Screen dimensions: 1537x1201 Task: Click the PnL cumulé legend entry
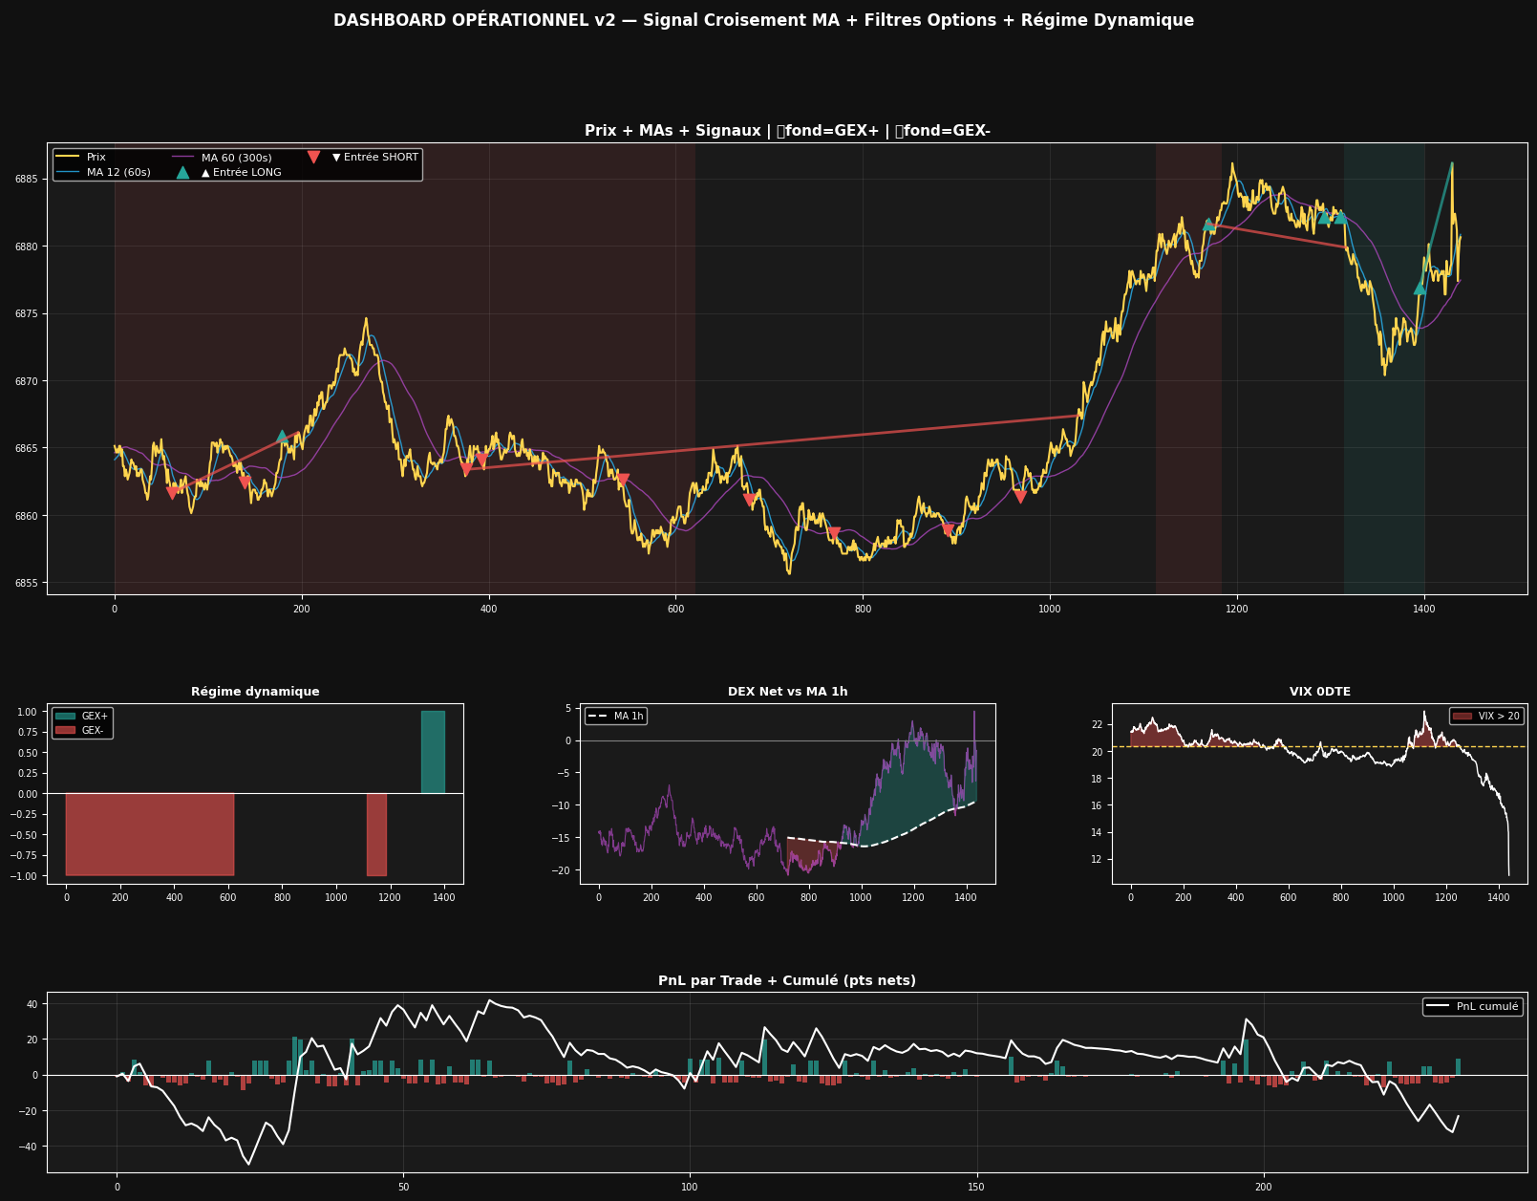point(1472,1006)
